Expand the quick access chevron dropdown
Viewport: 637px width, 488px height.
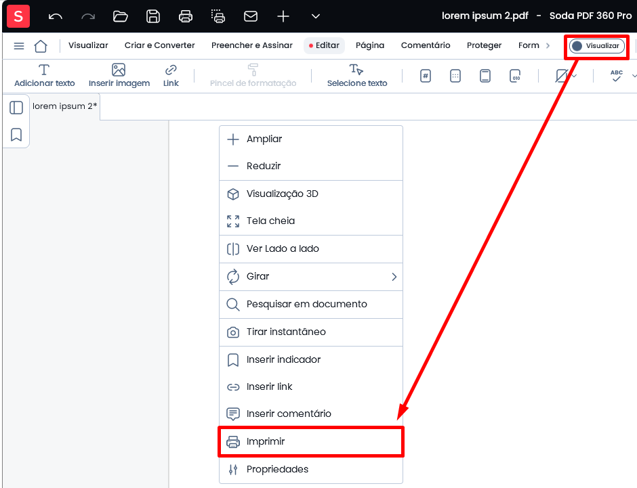pyautogui.click(x=316, y=16)
